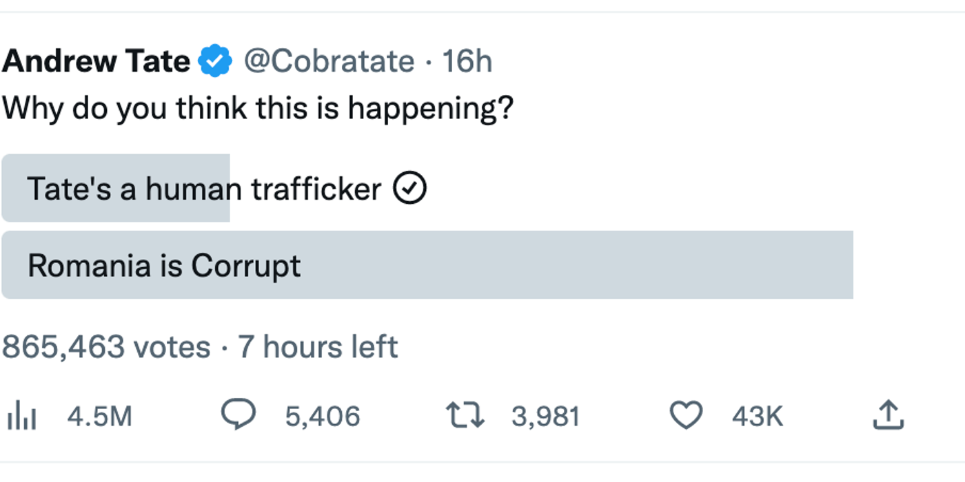
Task: Click the "7 hours left" poll text
Action: point(318,346)
